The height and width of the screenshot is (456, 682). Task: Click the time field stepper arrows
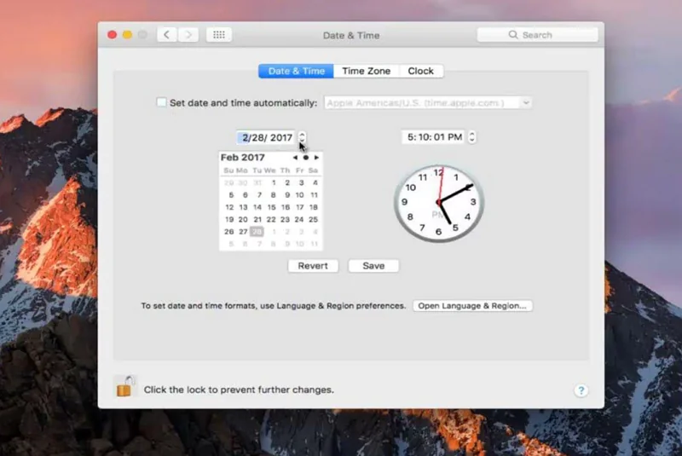[472, 137]
